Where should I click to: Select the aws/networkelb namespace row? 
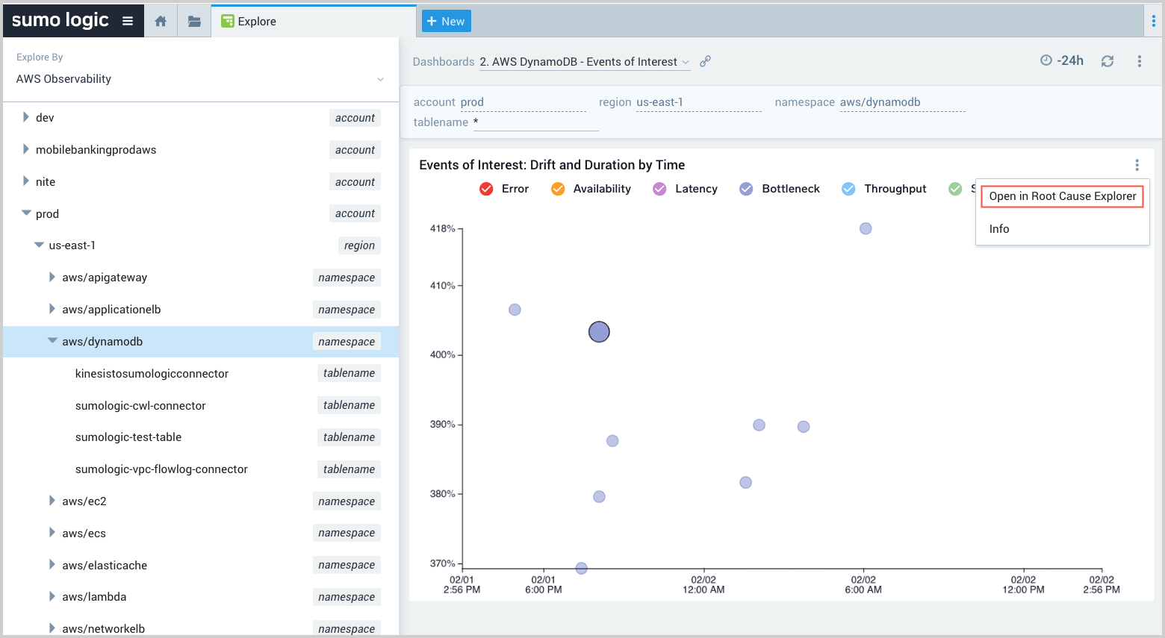[x=200, y=628]
